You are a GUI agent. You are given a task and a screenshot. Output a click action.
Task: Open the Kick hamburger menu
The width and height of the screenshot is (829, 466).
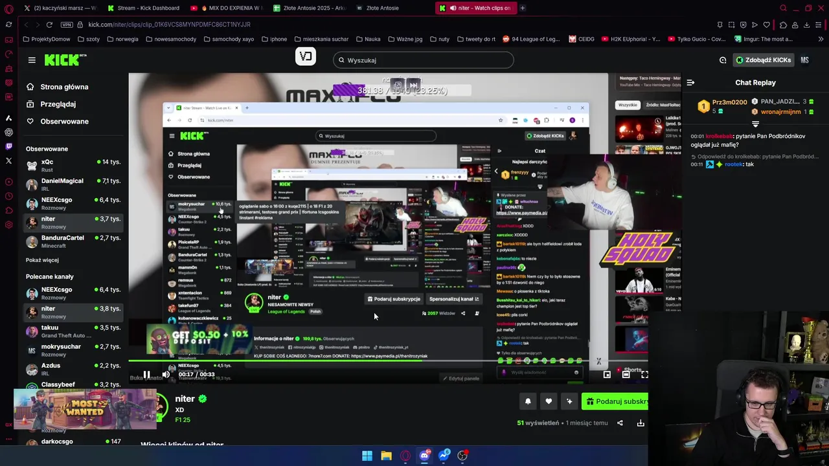pyautogui.click(x=32, y=60)
